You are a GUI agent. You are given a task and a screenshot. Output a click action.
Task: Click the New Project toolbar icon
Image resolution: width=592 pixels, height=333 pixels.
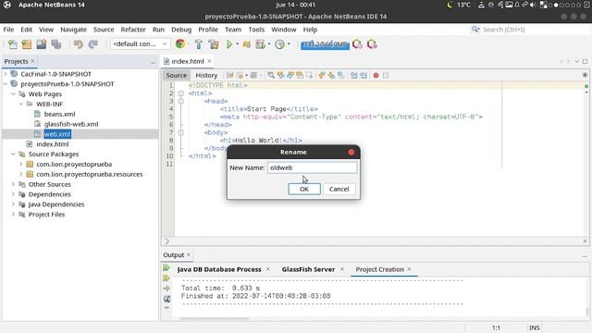click(27, 44)
